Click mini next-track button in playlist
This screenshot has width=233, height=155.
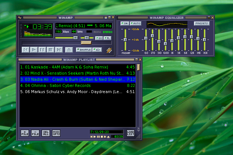(105, 137)
